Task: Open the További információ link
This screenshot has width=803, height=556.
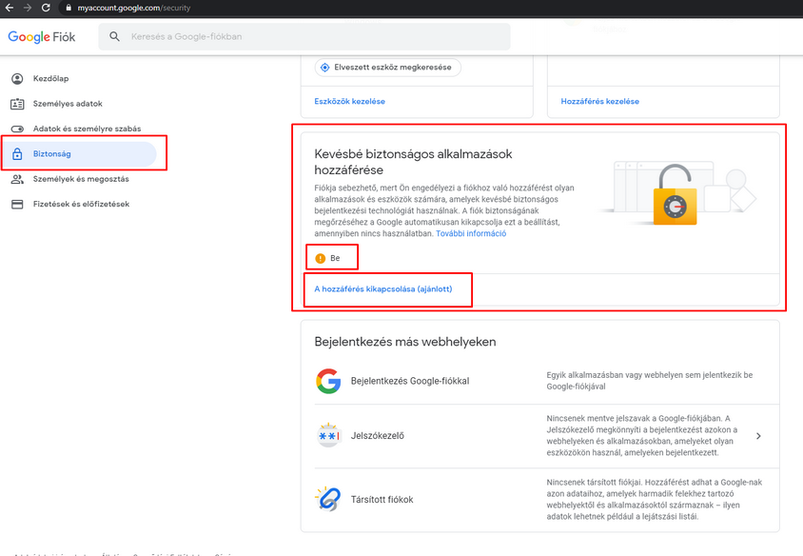Action: click(471, 233)
